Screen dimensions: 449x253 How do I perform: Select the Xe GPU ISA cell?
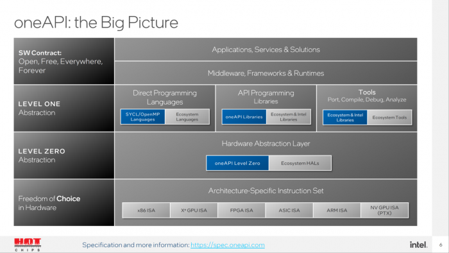[194, 211]
